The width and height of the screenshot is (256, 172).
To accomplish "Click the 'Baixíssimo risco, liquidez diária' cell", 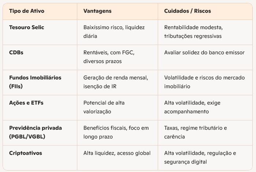I will [x=114, y=32].
